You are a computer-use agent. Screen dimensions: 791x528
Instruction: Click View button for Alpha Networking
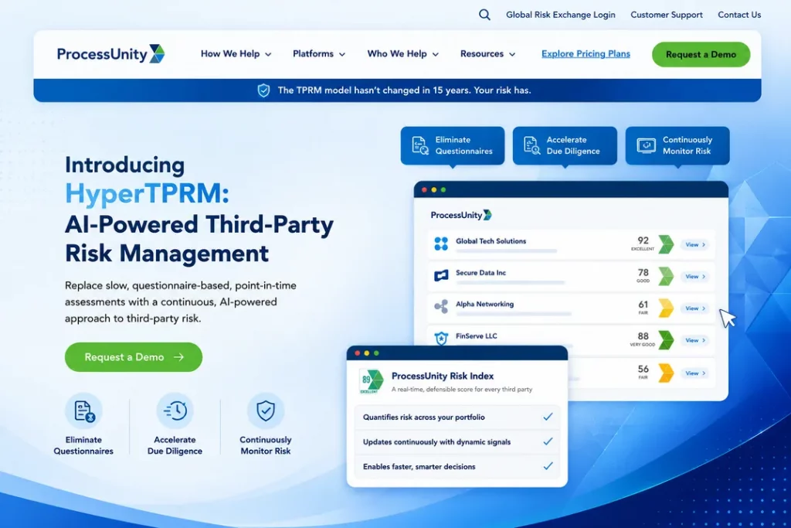(694, 308)
